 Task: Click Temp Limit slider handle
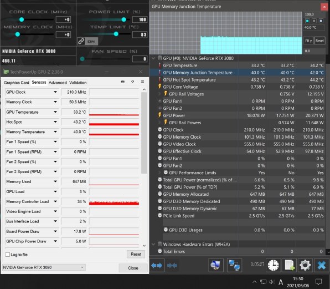tap(116, 34)
